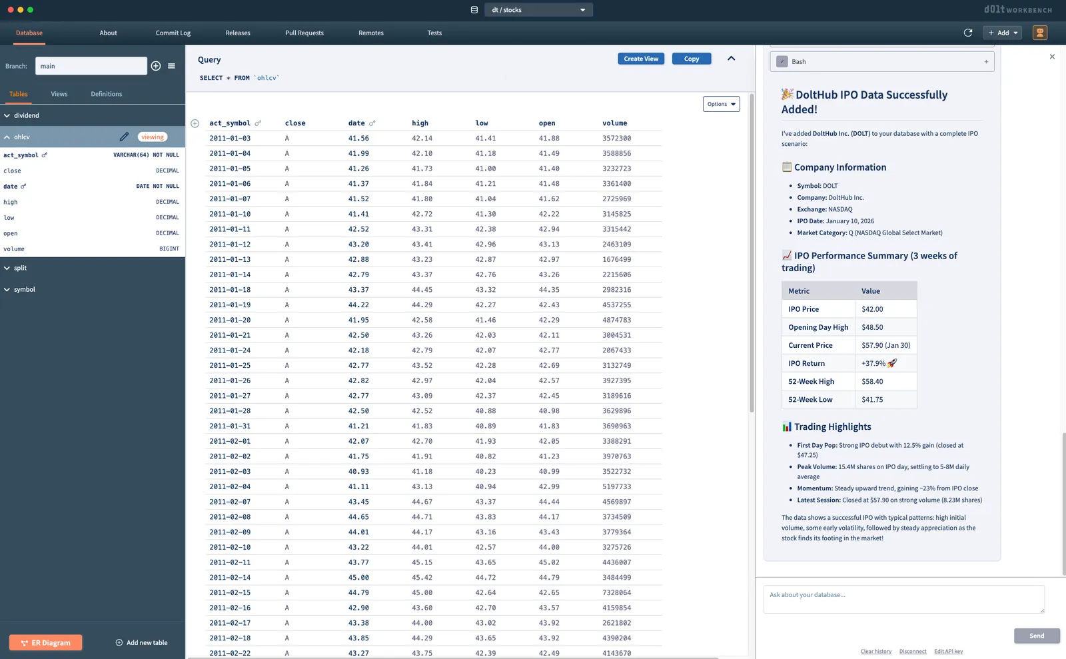Image resolution: width=1066 pixels, height=659 pixels.
Task: Switch to the Commit Log tab
Action: click(x=173, y=33)
